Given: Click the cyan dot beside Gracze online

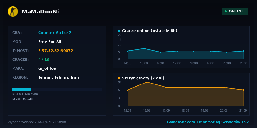Looking at the screenshot, I should coord(119,31).
